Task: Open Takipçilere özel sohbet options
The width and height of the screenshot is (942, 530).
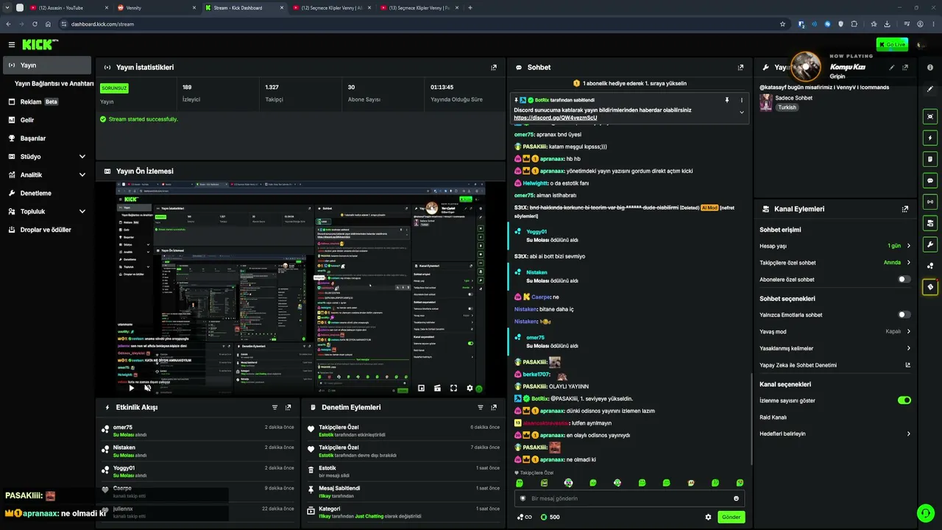Action: coord(835,263)
